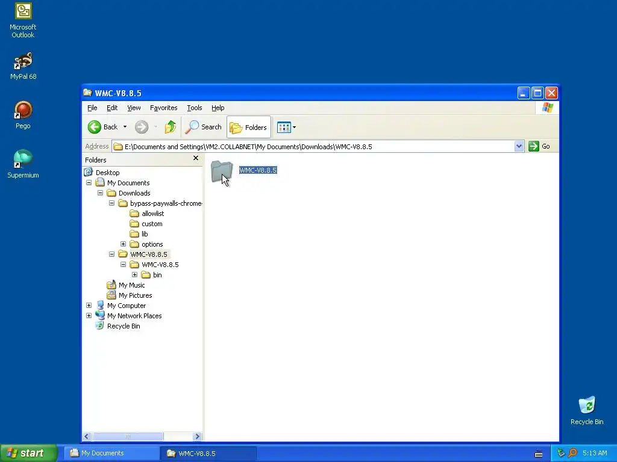Click the Up one level folder icon

pyautogui.click(x=170, y=127)
